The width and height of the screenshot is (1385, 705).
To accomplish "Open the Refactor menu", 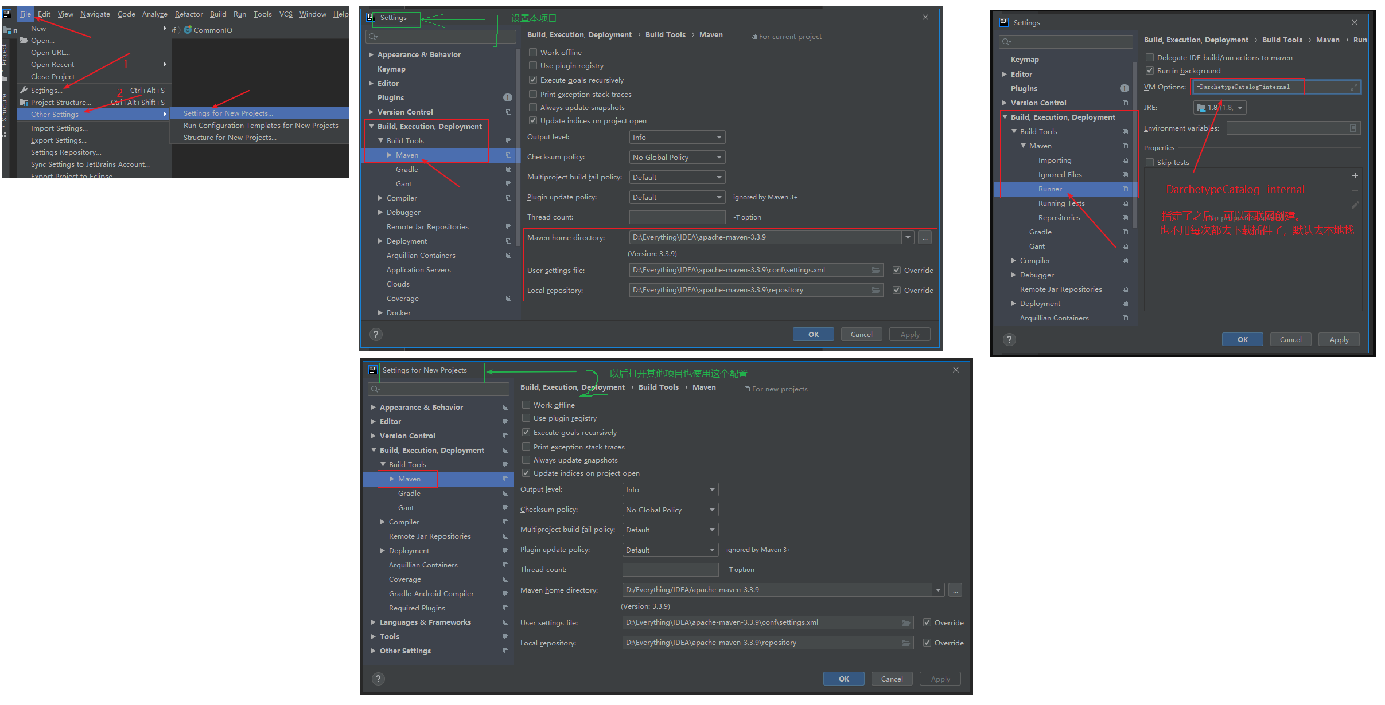I will pos(189,14).
